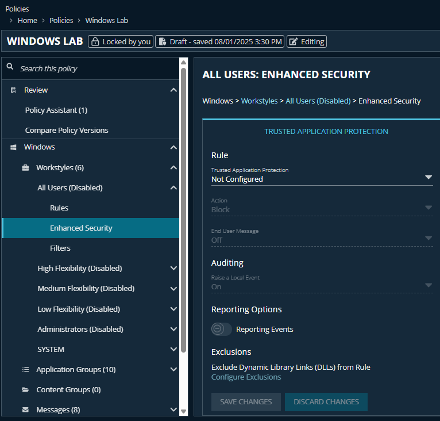
Task: Click the Review clipboard icon
Action: coord(13,90)
